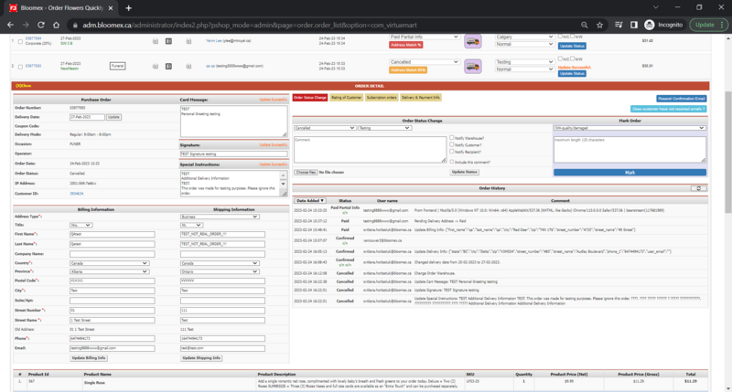Click first document icon in Yerim Lee row
The image size is (732, 392).
click(x=155, y=41)
